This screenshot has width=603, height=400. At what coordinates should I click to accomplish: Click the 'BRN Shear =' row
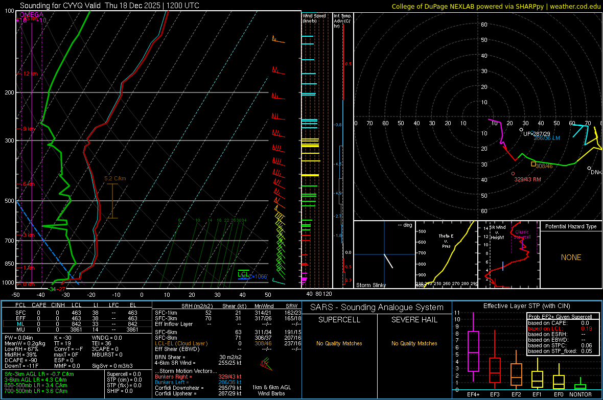point(198,357)
